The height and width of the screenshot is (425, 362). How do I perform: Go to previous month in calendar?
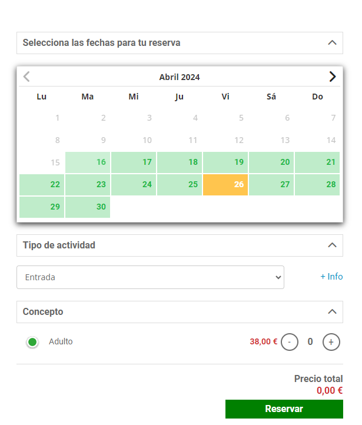click(26, 77)
